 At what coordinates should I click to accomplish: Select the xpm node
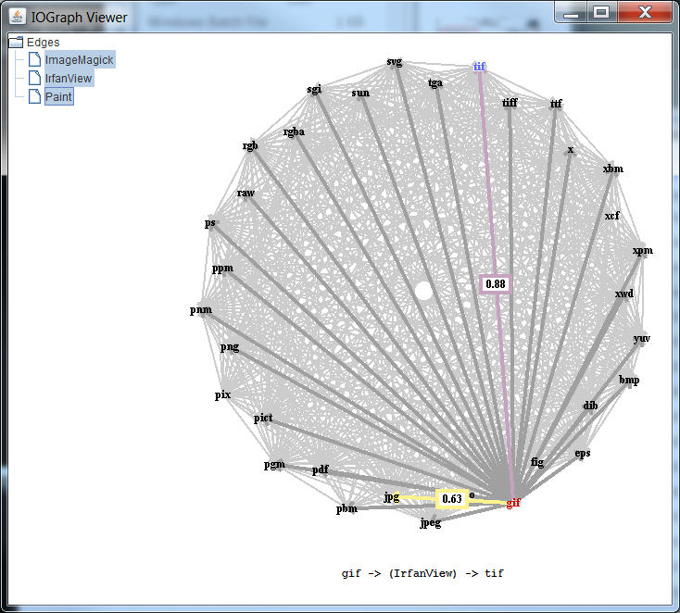(643, 251)
